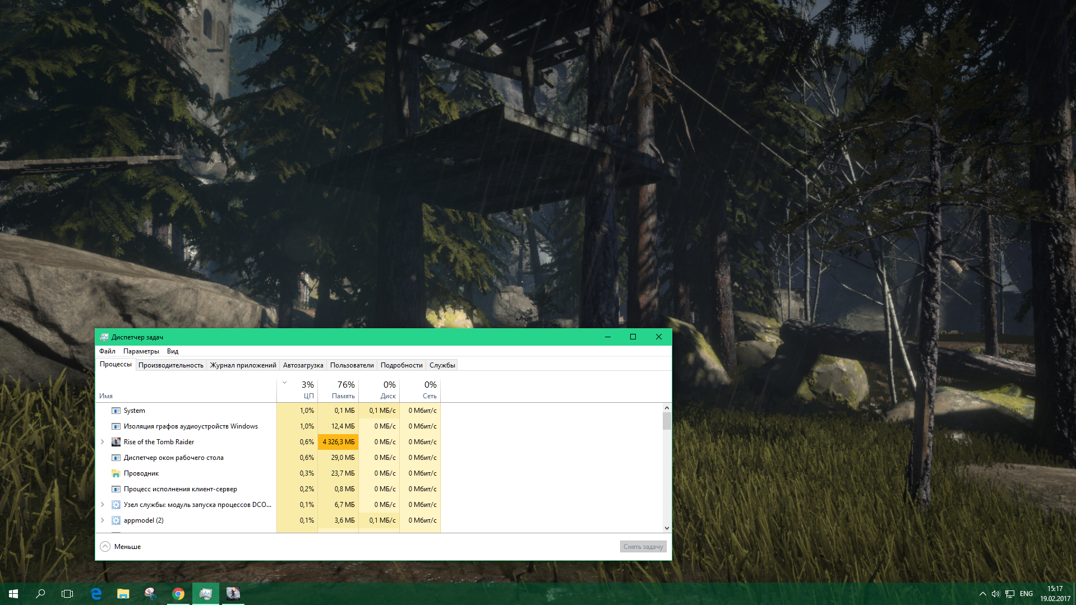Sort processes by the Имя column header

click(x=186, y=390)
